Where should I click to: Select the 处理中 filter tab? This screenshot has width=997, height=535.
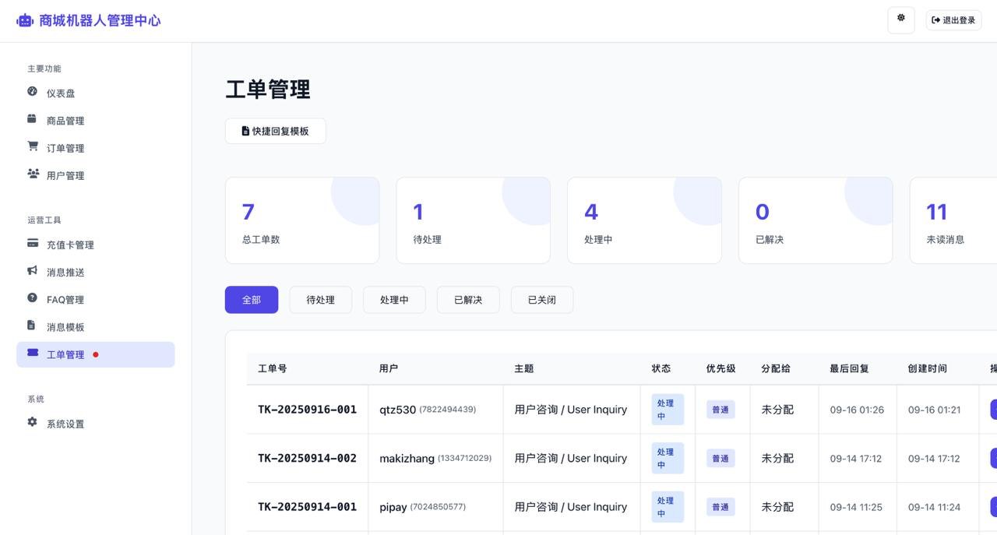coord(394,299)
